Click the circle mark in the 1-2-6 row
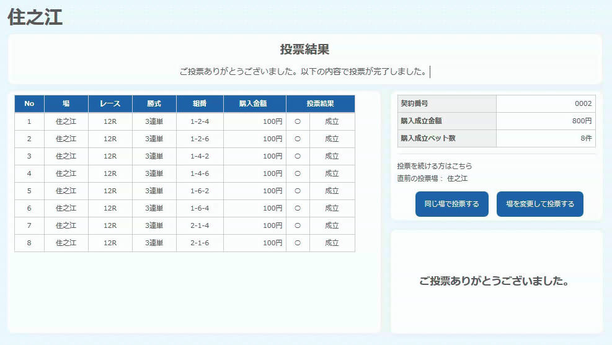This screenshot has width=612, height=345. tap(298, 139)
